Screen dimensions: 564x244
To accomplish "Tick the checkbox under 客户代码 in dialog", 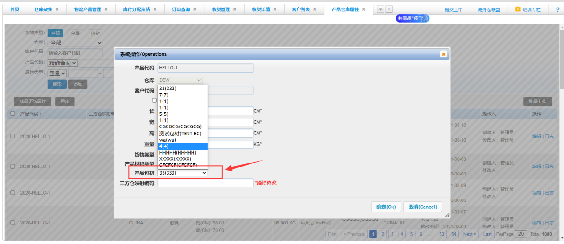I will click(x=155, y=101).
